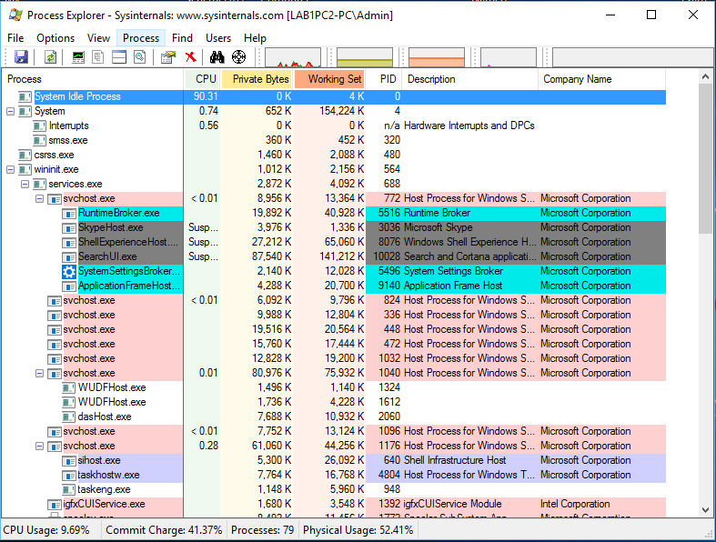Select the System Idle Process row

[333, 96]
